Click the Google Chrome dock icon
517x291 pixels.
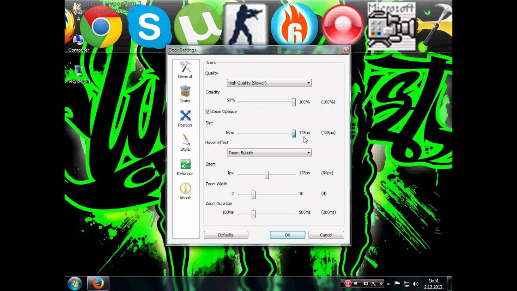pos(101,27)
